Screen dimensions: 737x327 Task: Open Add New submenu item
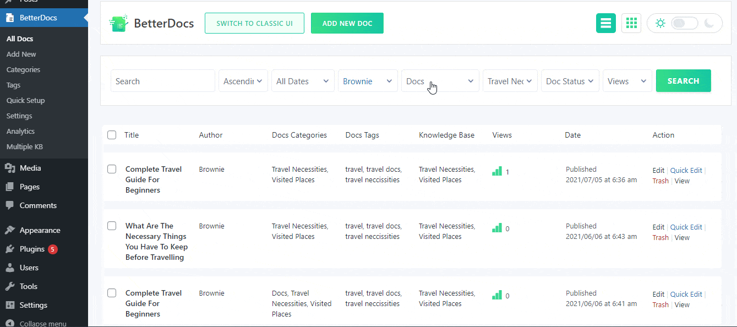click(x=21, y=54)
